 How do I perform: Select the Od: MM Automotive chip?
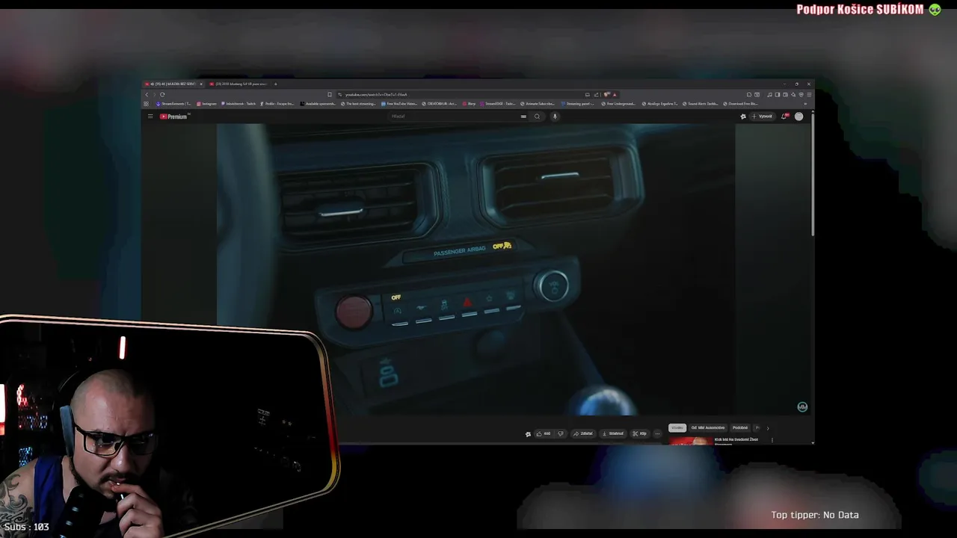coord(707,428)
